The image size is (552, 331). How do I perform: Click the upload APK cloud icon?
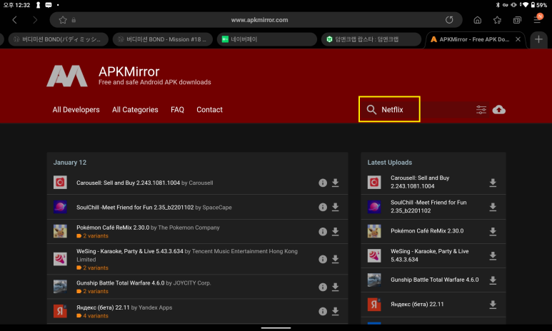coord(499,110)
